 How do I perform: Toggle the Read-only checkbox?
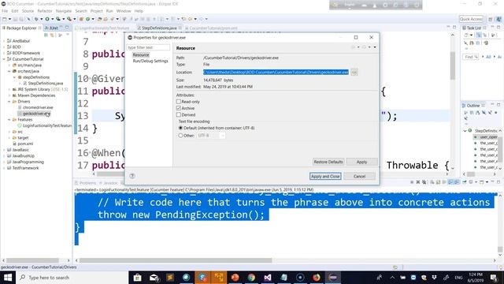[179, 102]
